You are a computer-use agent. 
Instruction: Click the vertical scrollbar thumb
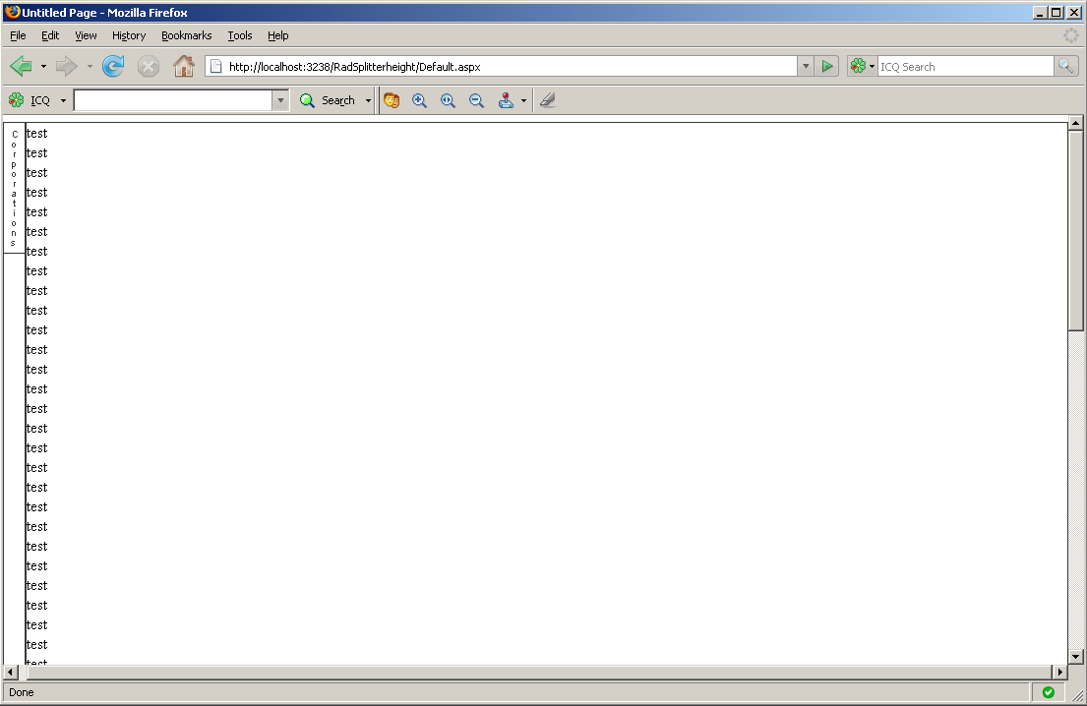click(x=1075, y=231)
